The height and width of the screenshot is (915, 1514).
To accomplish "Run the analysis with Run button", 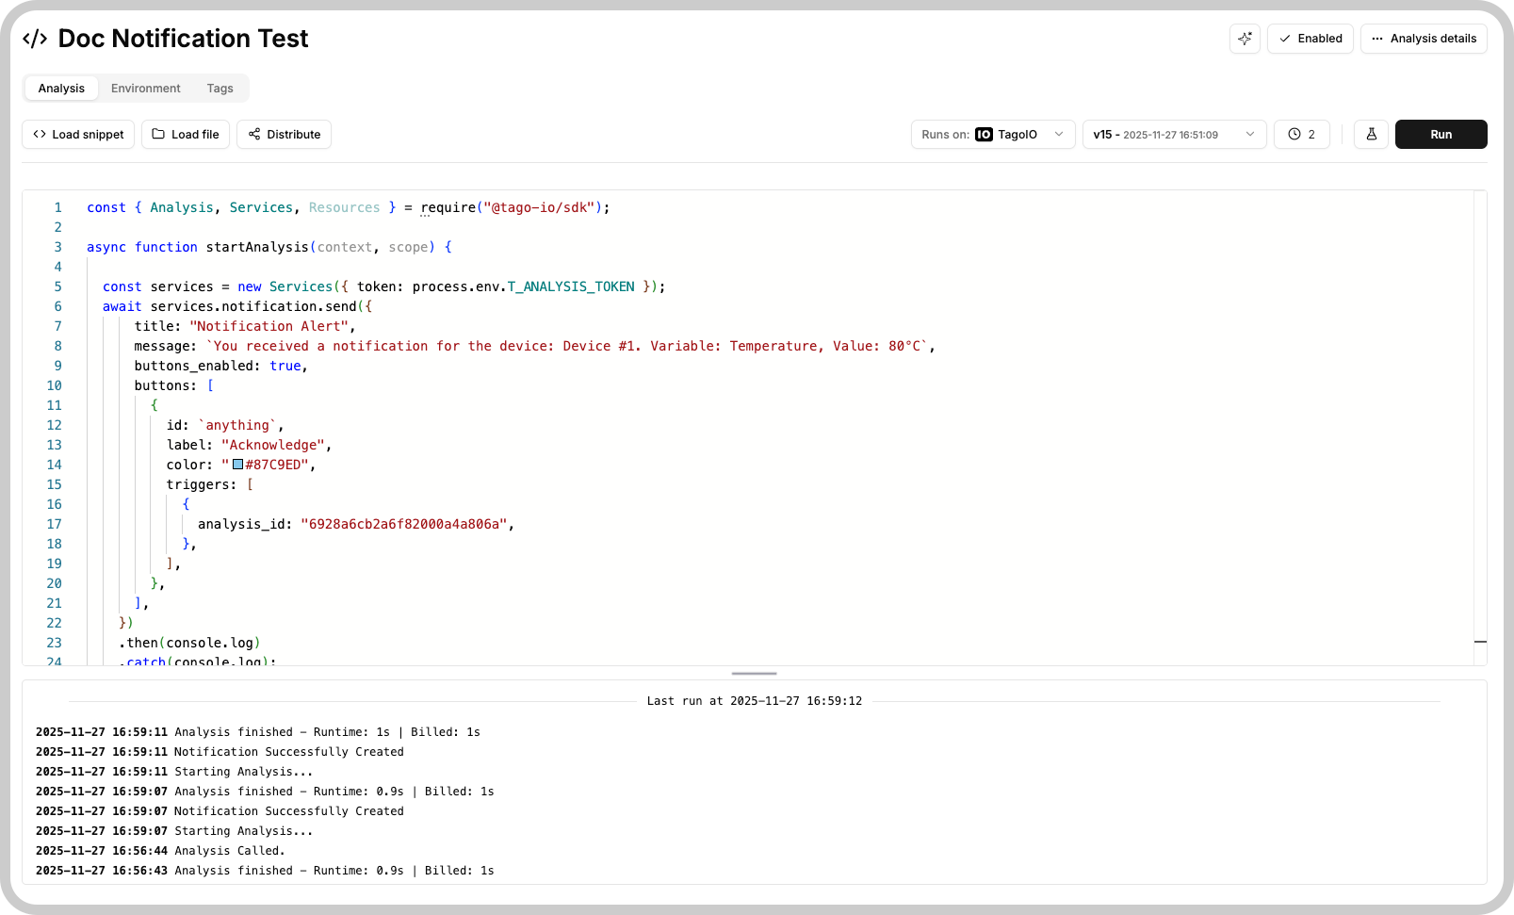I will click(x=1441, y=135).
